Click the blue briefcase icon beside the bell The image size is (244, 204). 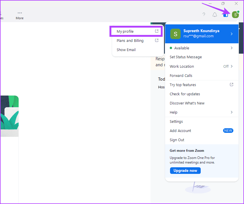tap(225, 15)
